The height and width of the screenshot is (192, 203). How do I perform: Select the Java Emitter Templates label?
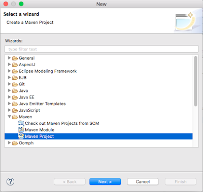pos(42,104)
